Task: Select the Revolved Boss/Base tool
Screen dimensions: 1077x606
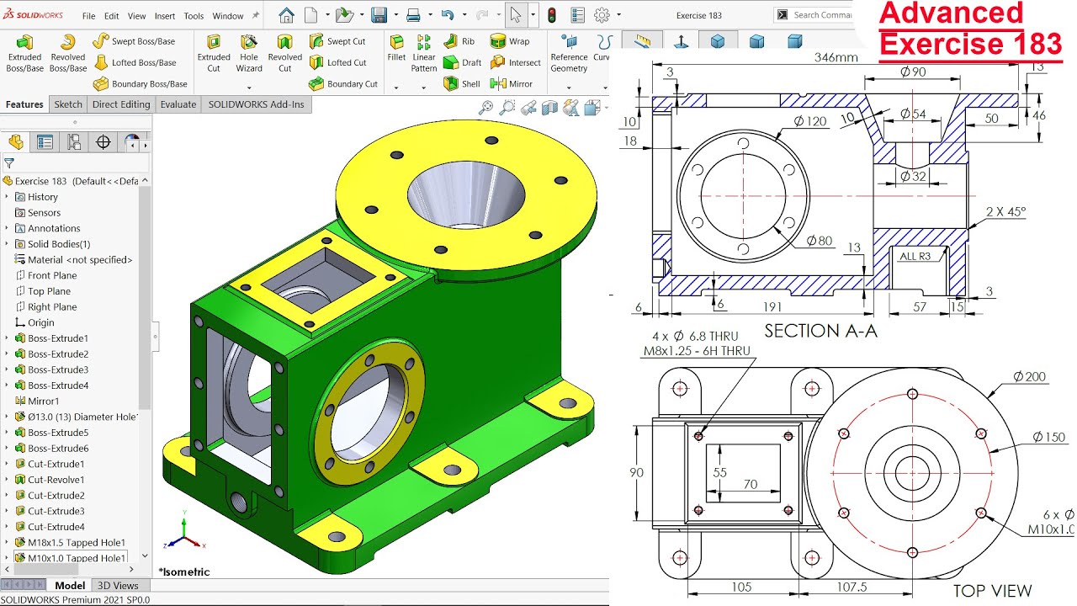Action: point(68,53)
